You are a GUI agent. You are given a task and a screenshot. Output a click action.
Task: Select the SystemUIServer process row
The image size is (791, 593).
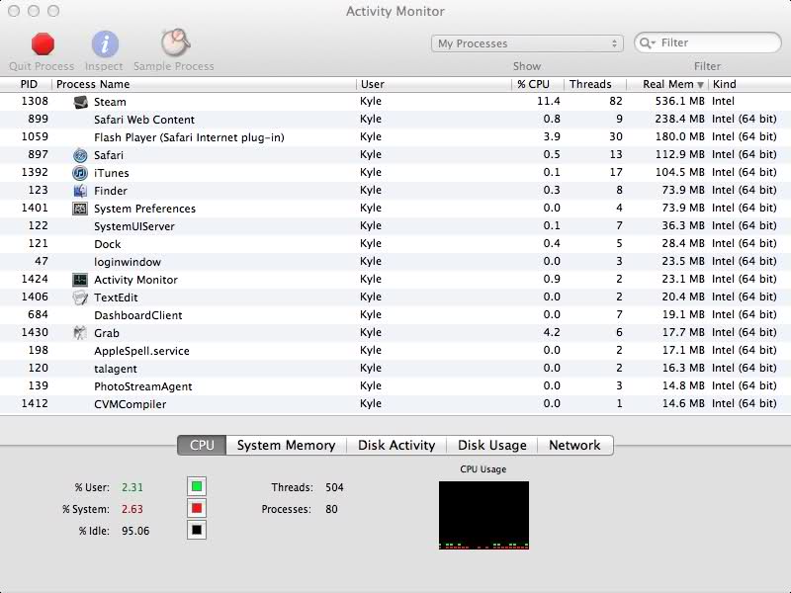[395, 226]
